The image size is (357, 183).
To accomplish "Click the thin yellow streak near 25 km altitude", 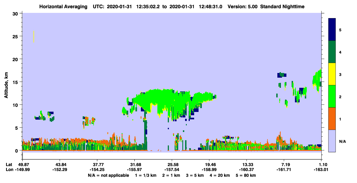I will [x=34, y=36].
